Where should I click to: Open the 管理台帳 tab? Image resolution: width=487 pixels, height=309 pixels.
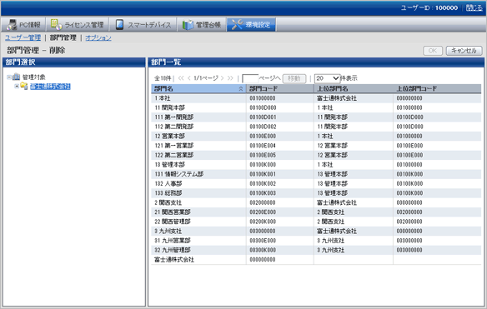202,24
